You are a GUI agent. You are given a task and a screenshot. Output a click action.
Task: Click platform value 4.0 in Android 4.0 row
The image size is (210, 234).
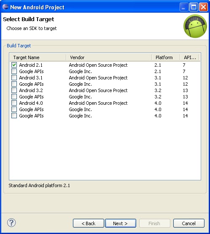tap(158, 103)
